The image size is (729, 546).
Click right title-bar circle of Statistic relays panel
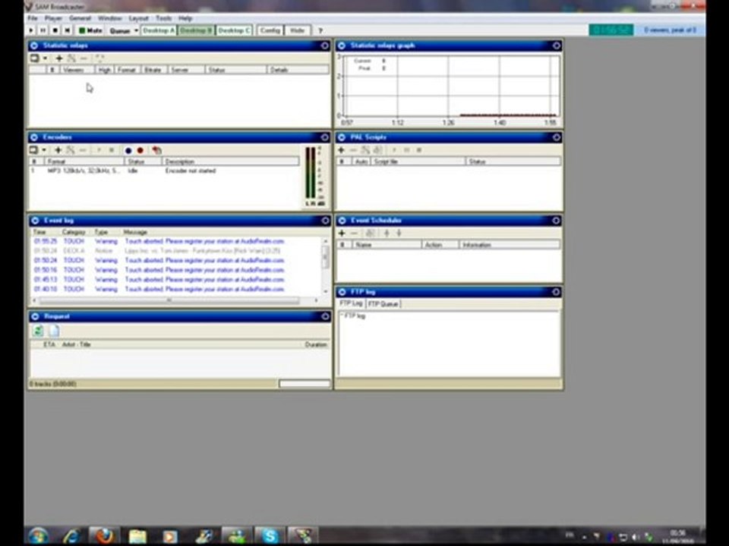point(325,45)
